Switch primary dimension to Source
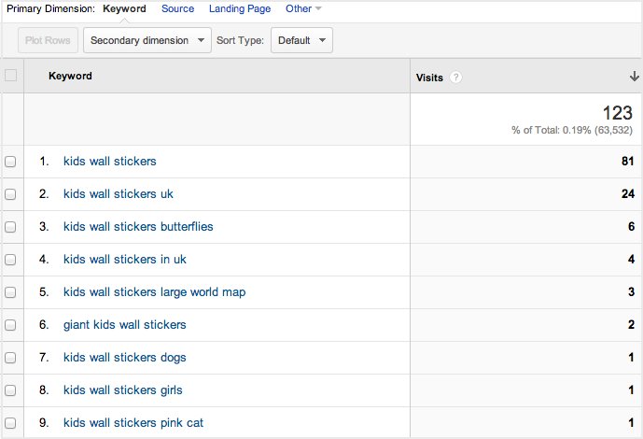The image size is (643, 439). (177, 8)
